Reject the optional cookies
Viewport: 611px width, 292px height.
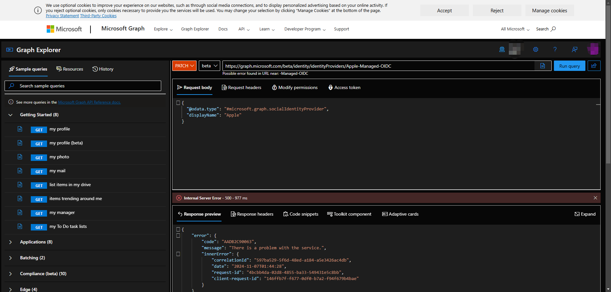point(497,10)
